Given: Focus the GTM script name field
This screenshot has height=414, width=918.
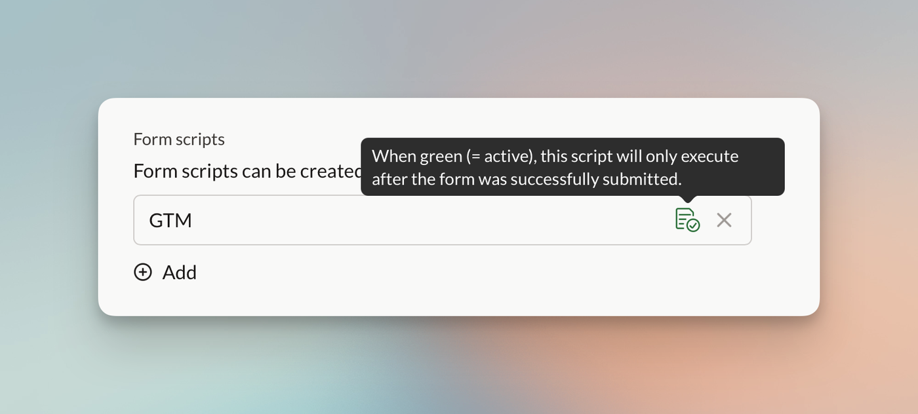Looking at the screenshot, I should click(x=393, y=220).
